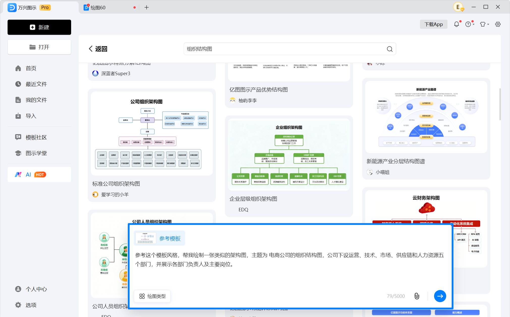510x317 pixels.
Task: Open the help question-mark dropdown
Action: (x=469, y=24)
